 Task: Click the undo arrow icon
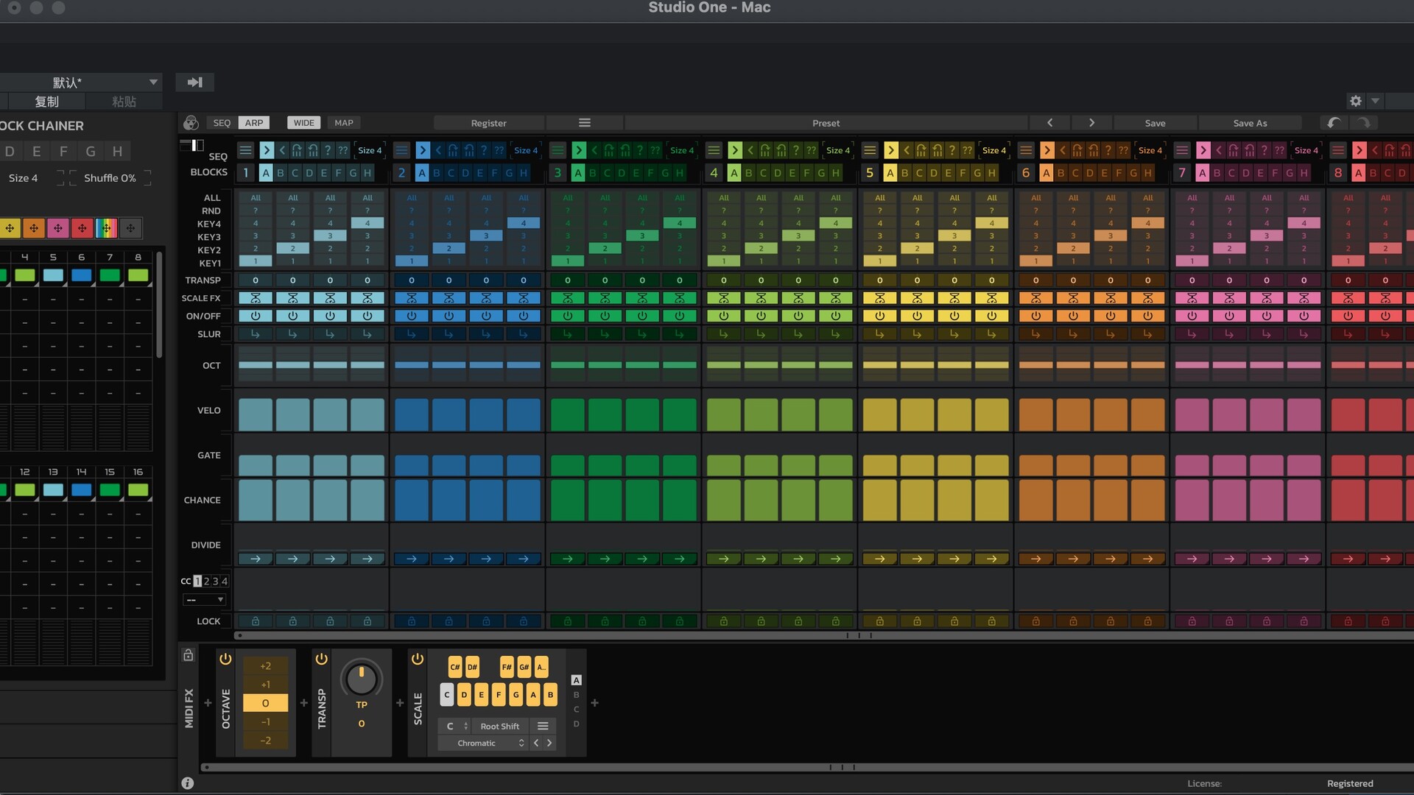click(x=1334, y=123)
